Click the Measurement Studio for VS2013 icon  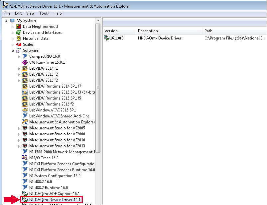pyautogui.click(x=25, y=146)
